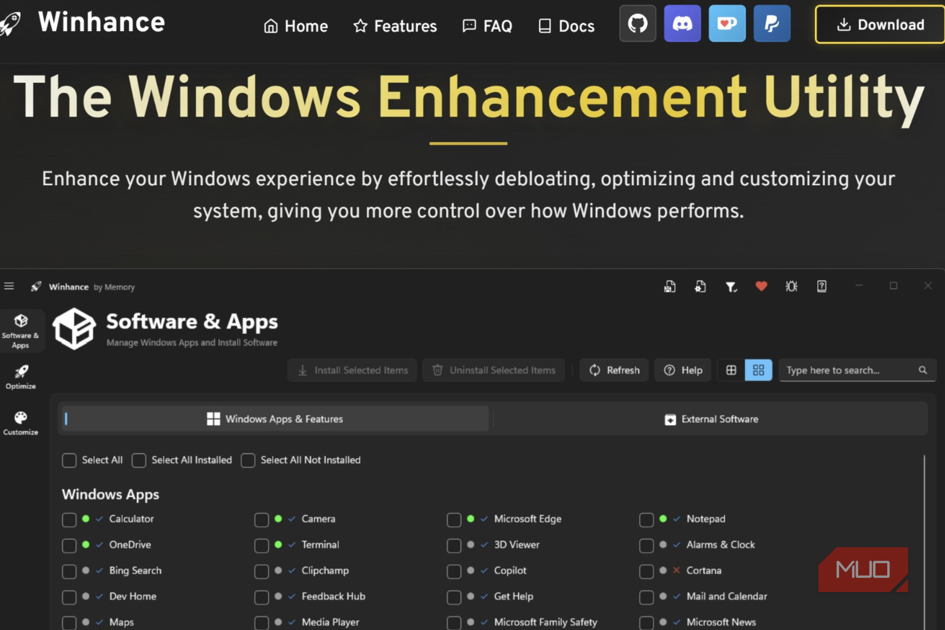Switch to compact grid view layout
This screenshot has width=945, height=630.
click(x=759, y=370)
